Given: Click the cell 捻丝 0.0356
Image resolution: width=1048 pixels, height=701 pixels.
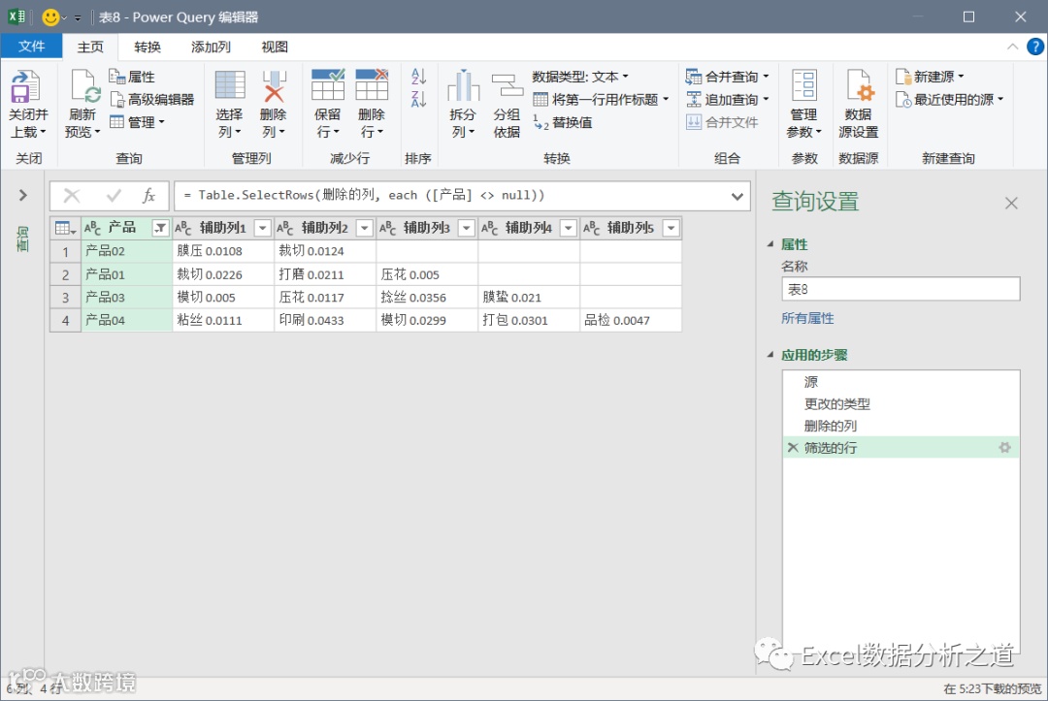Looking at the screenshot, I should 427,297.
